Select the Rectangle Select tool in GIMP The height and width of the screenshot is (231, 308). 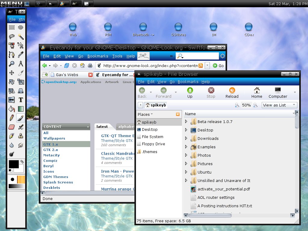12,27
